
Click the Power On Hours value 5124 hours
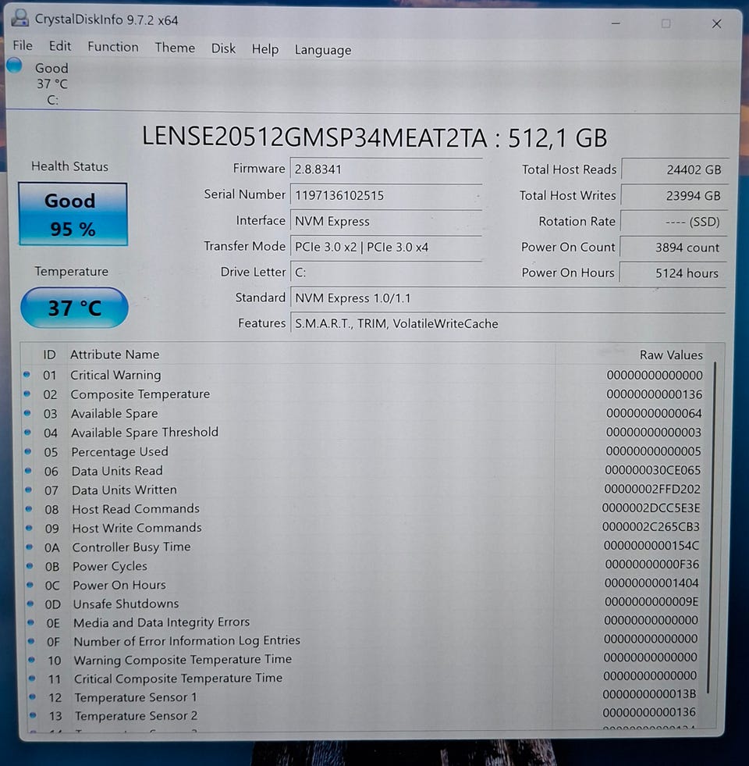[x=673, y=273]
